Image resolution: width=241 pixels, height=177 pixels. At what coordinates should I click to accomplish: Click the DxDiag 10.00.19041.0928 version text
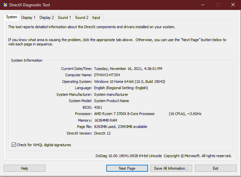129,156
